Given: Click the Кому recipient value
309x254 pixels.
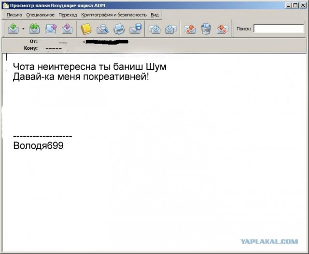Looking at the screenshot, I should click(54, 48).
